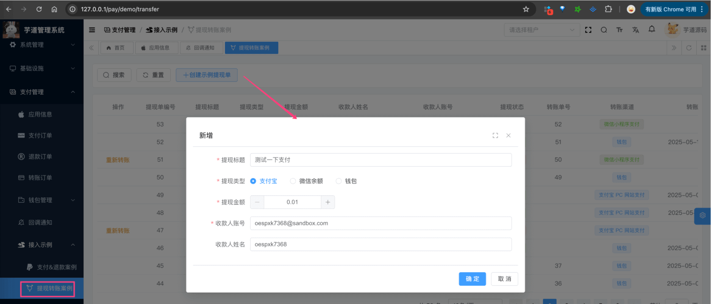Click the 确定 confirm button
The height and width of the screenshot is (304, 711).
click(472, 279)
